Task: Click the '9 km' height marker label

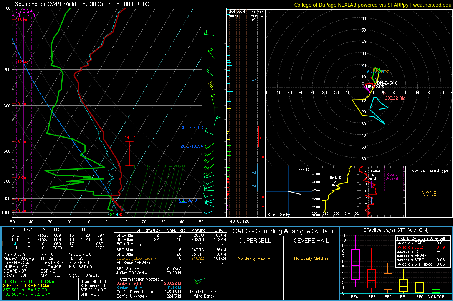Action: pos(21,104)
